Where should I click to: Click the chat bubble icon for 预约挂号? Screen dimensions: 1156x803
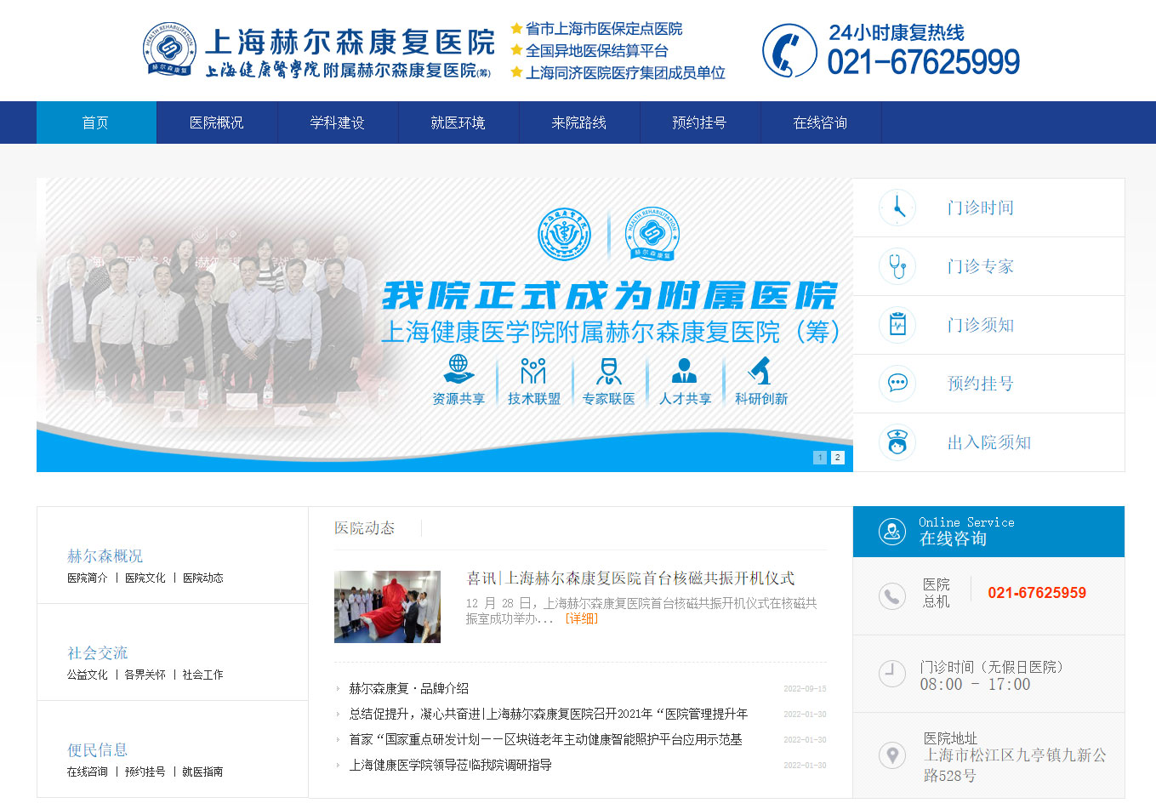[x=897, y=384]
